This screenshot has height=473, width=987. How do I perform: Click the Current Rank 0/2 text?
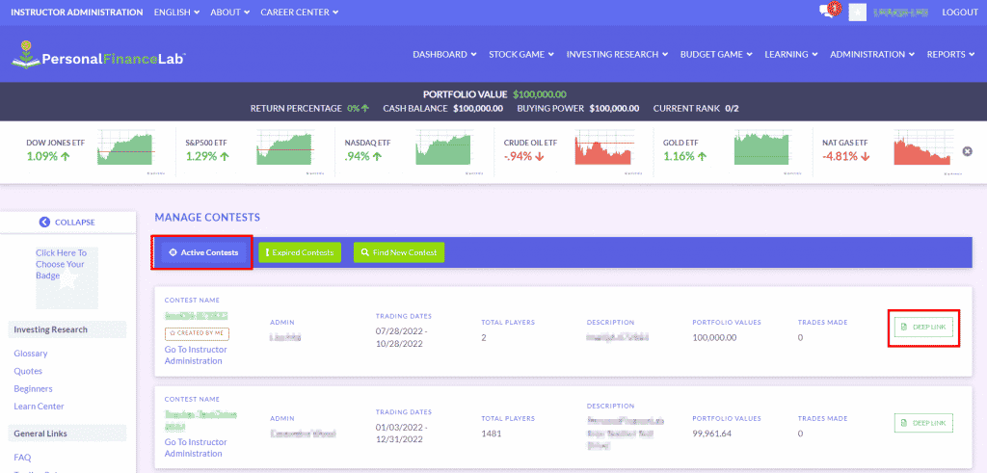(696, 108)
